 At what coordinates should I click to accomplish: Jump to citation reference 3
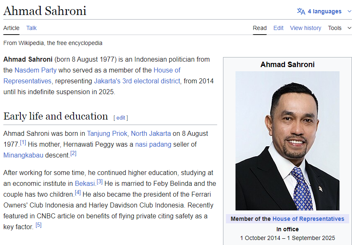100,181
